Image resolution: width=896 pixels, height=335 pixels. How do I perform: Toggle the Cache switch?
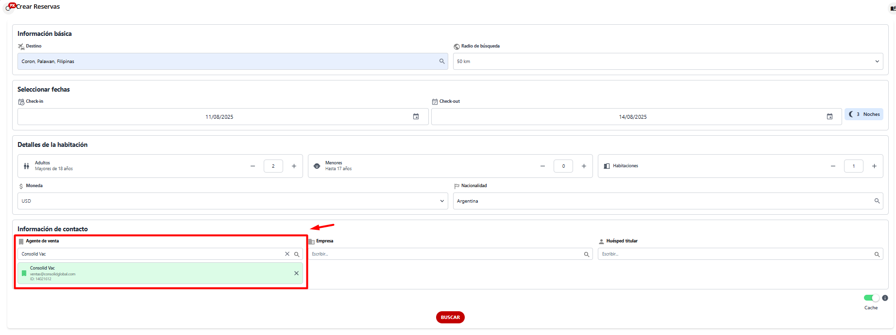click(871, 298)
